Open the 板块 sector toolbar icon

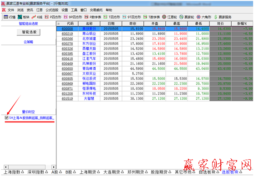20,17
